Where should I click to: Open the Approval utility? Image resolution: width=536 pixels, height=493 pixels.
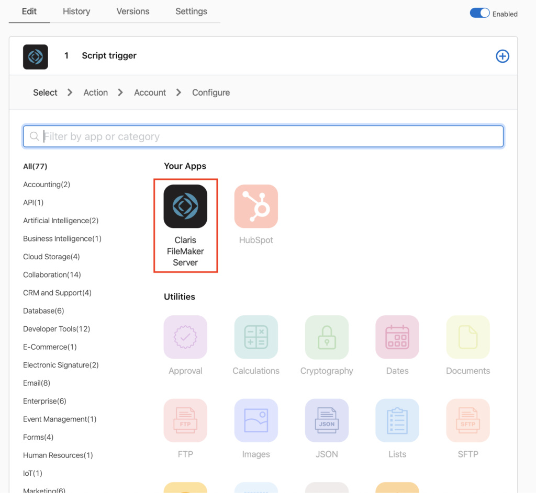click(185, 337)
